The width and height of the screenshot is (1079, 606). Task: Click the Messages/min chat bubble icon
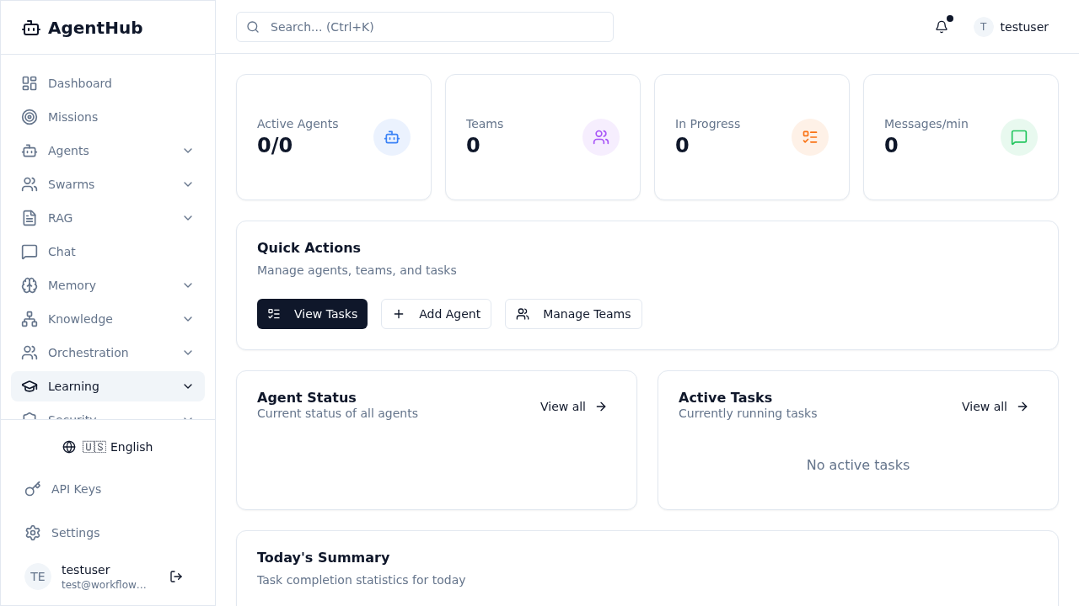click(x=1019, y=137)
